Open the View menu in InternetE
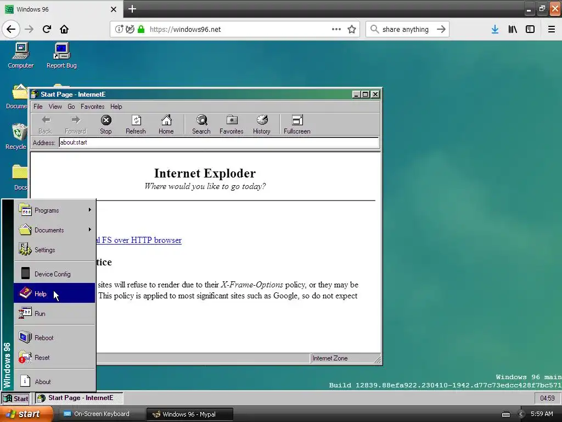The height and width of the screenshot is (422, 562). pos(55,107)
